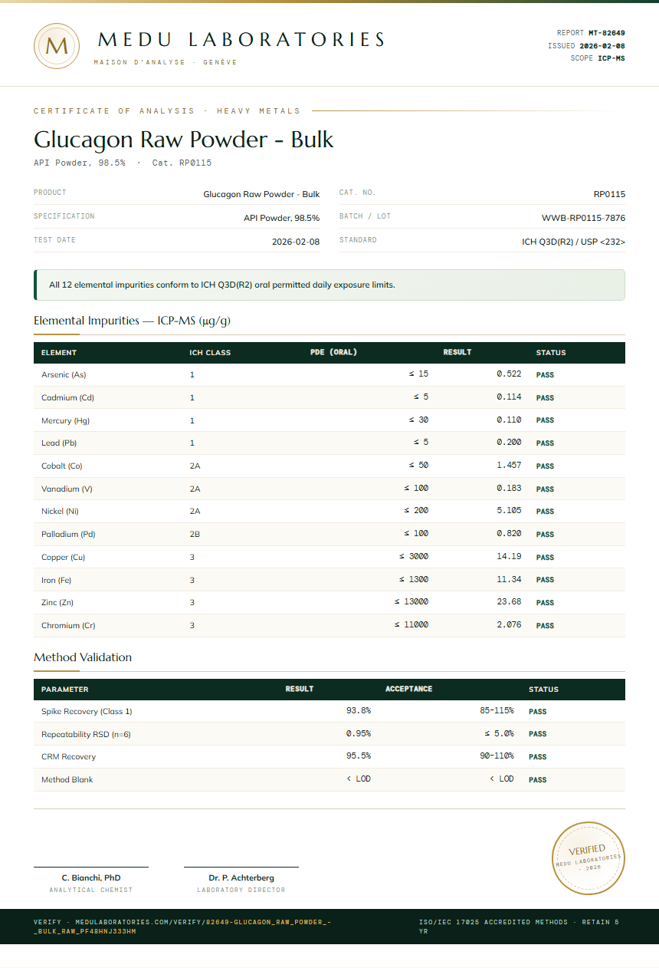Select batch lot WWB-RP0115-7876
The height and width of the screenshot is (968, 659).
click(583, 218)
